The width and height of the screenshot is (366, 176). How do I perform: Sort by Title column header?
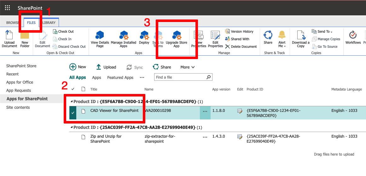click(x=94, y=89)
